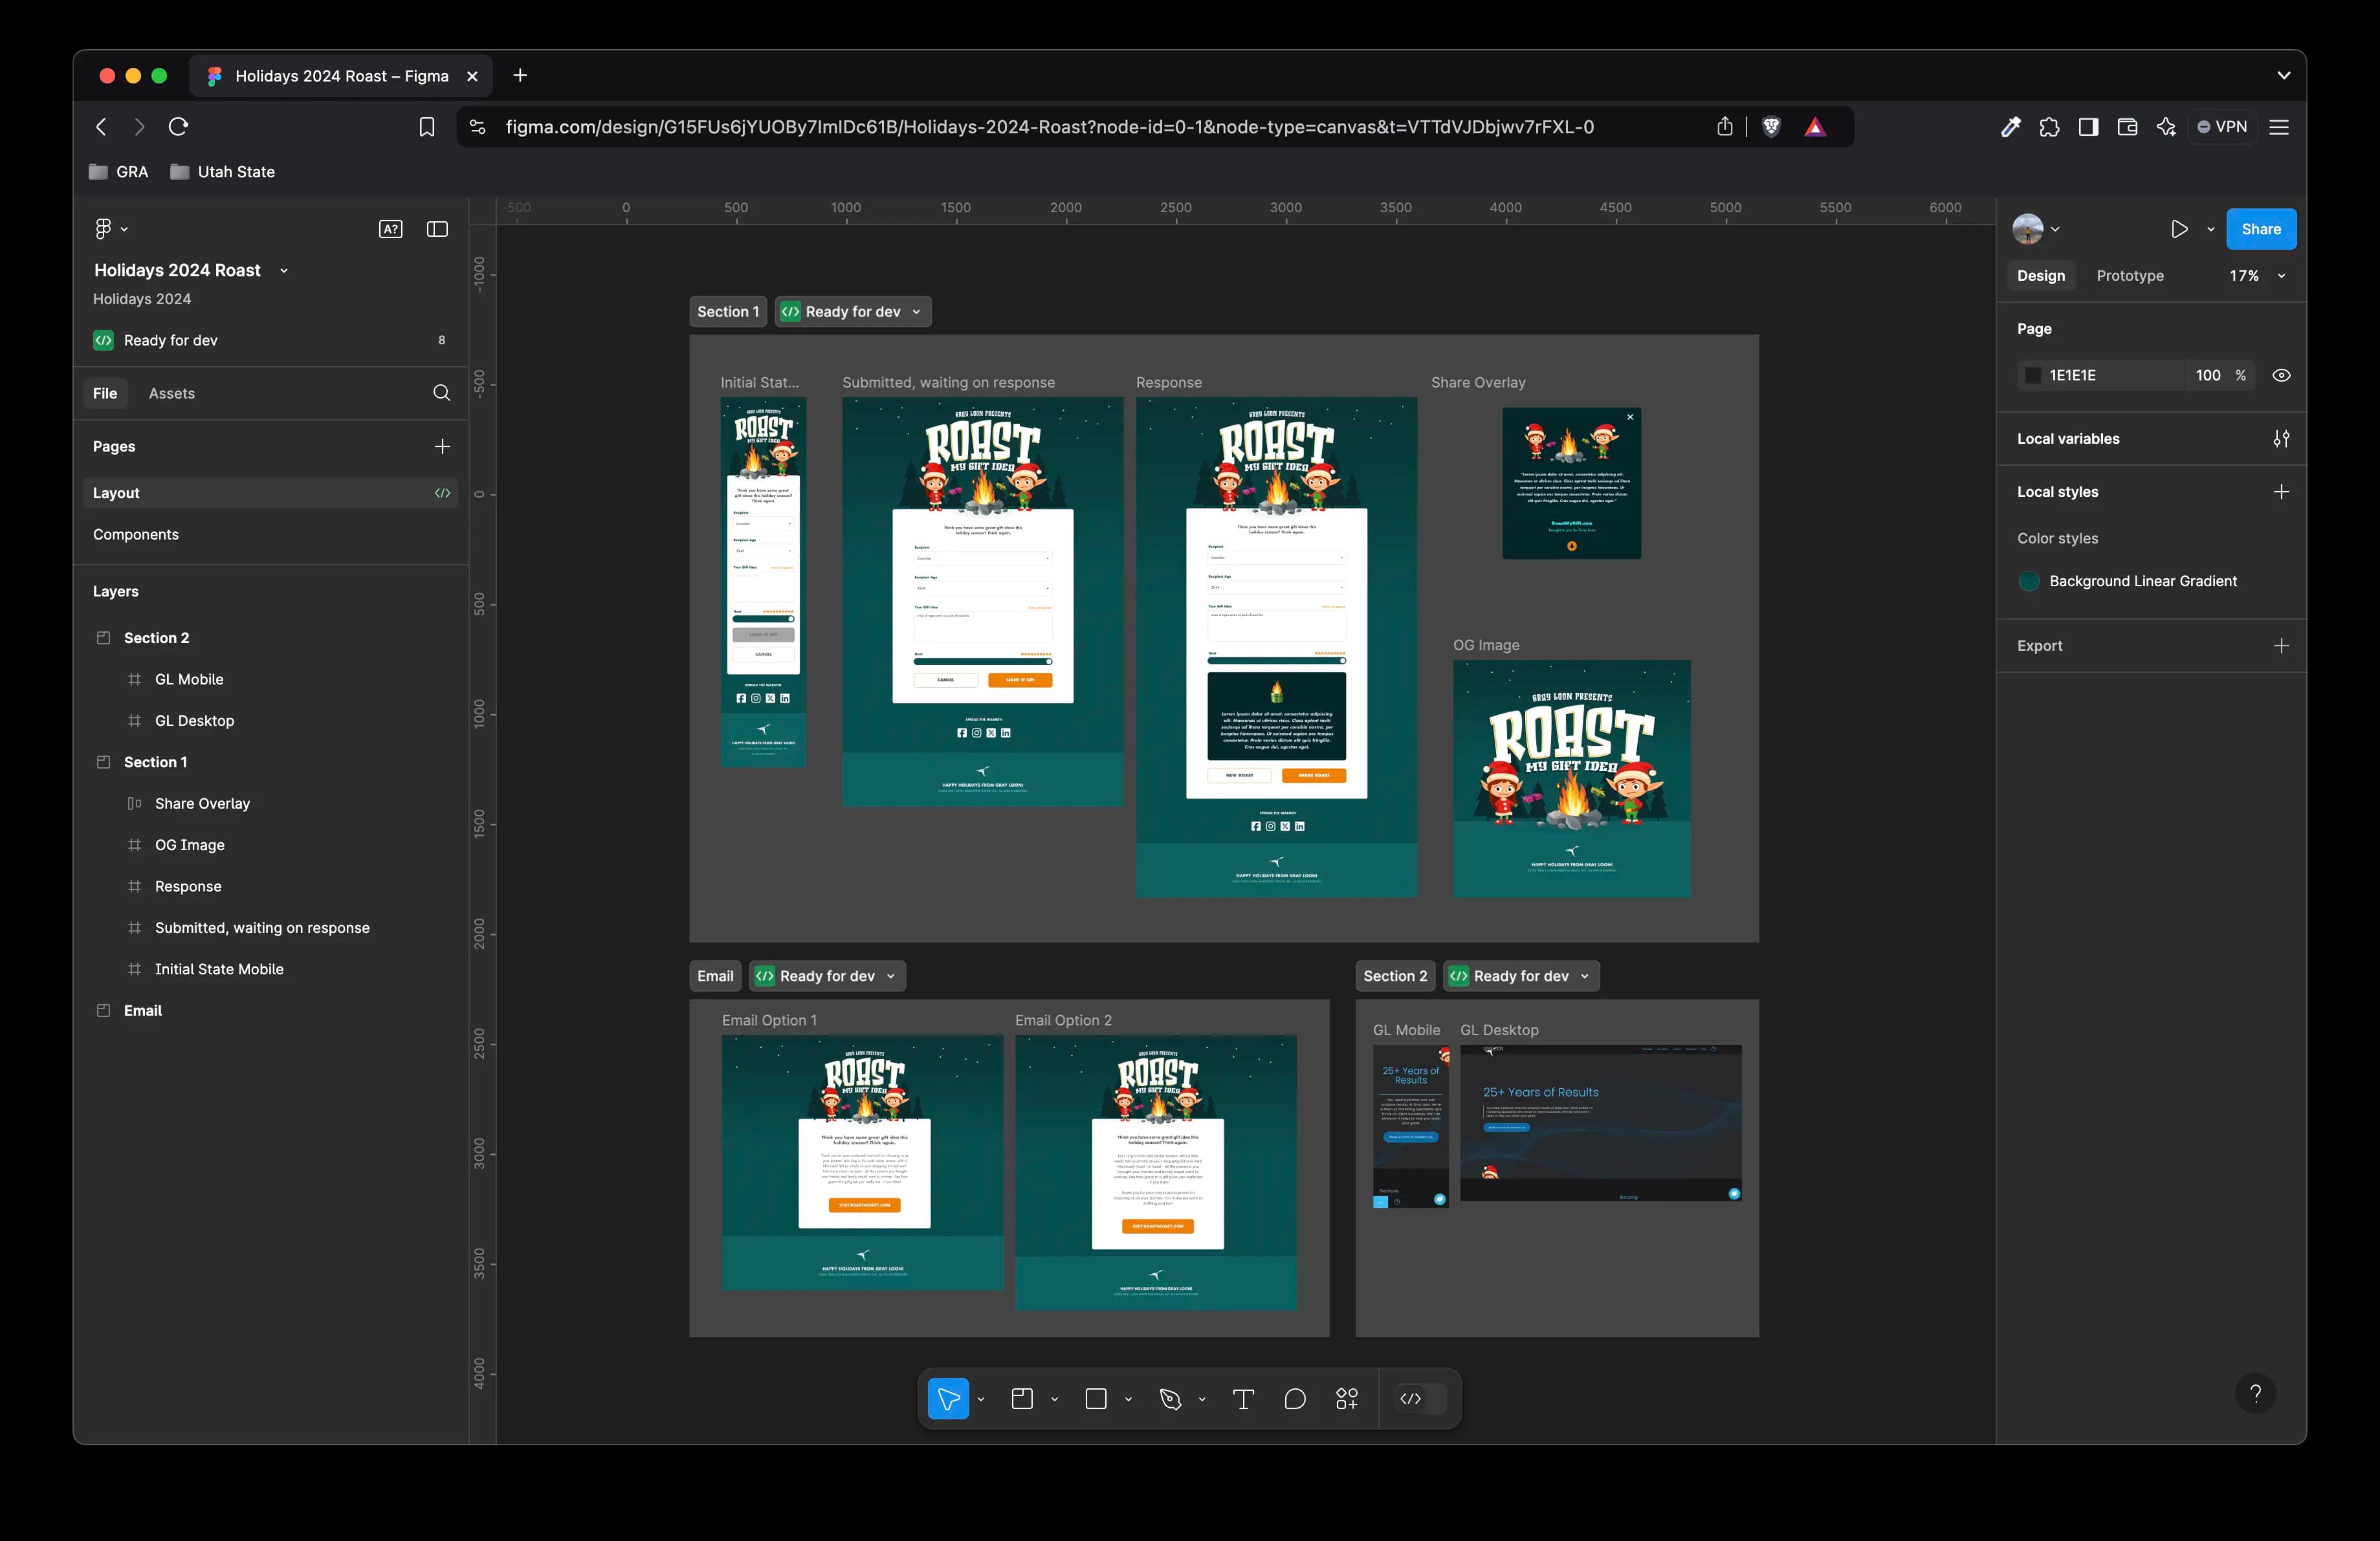The image size is (2380, 1541).
Task: Open the Utah State bookmarks folder
Action: [222, 172]
